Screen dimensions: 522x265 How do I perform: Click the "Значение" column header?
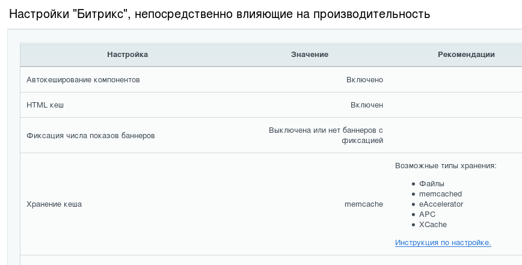point(309,55)
